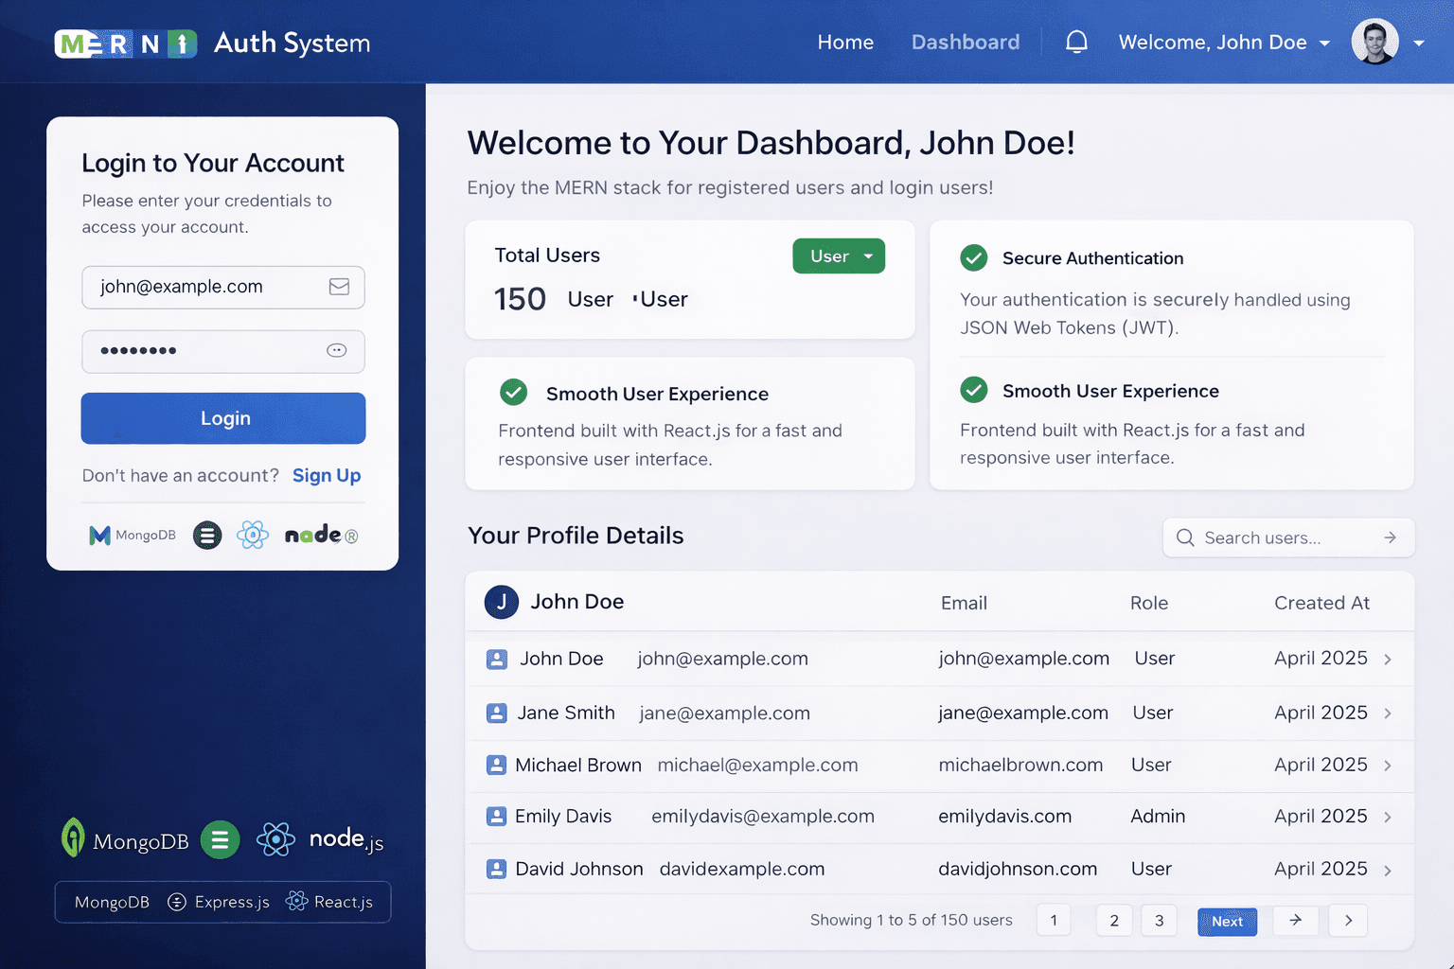Click the Express.js icon next to MongoDB
Image resolution: width=1454 pixels, height=969 pixels.
(179, 902)
